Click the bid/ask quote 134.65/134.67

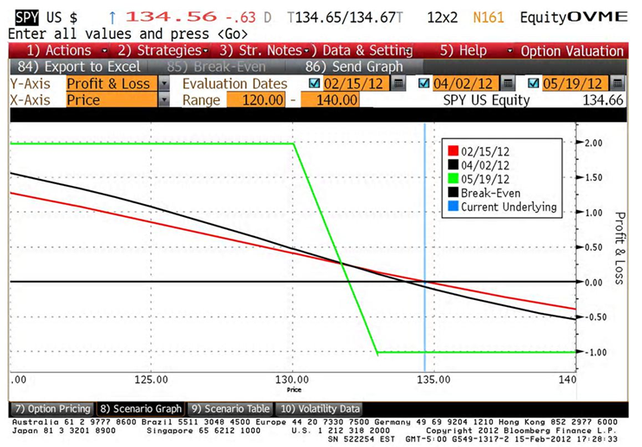345,17
